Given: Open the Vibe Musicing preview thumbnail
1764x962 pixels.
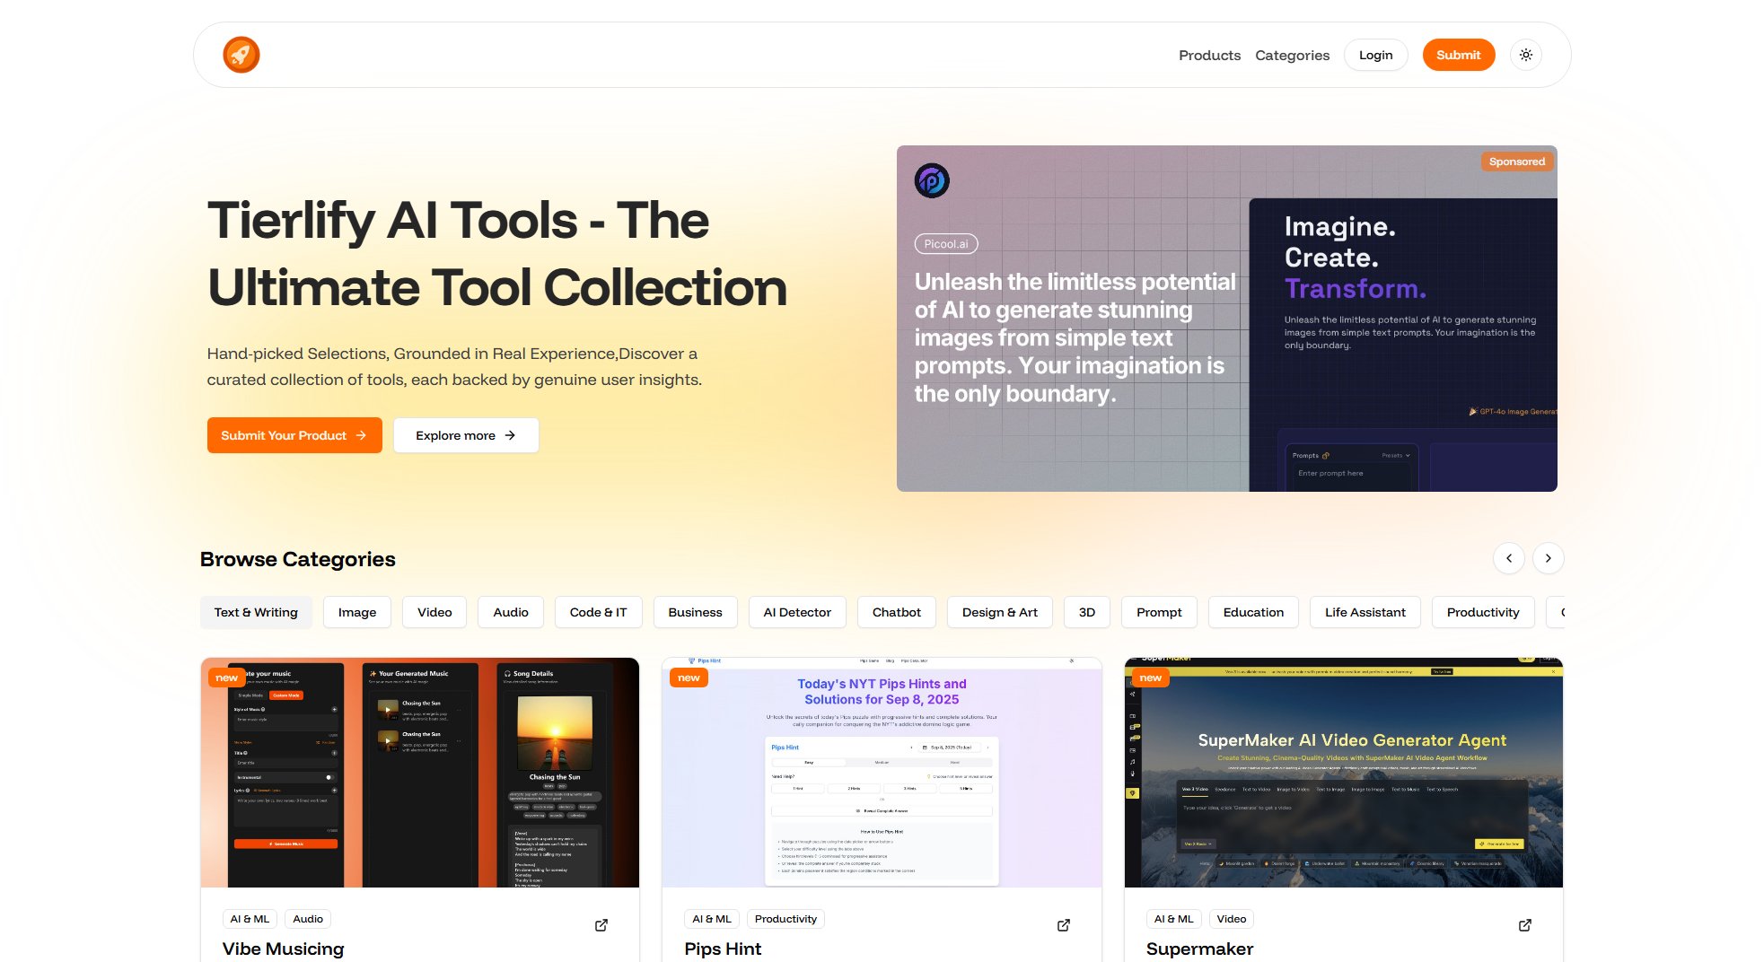Looking at the screenshot, I should pyautogui.click(x=420, y=773).
